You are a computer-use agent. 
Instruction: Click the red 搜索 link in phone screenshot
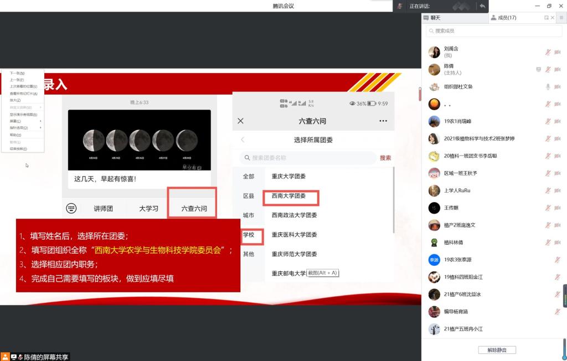385,158
